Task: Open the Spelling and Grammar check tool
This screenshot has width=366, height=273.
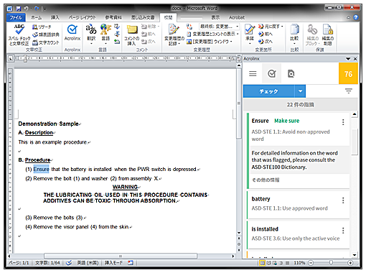Action: tap(19, 34)
